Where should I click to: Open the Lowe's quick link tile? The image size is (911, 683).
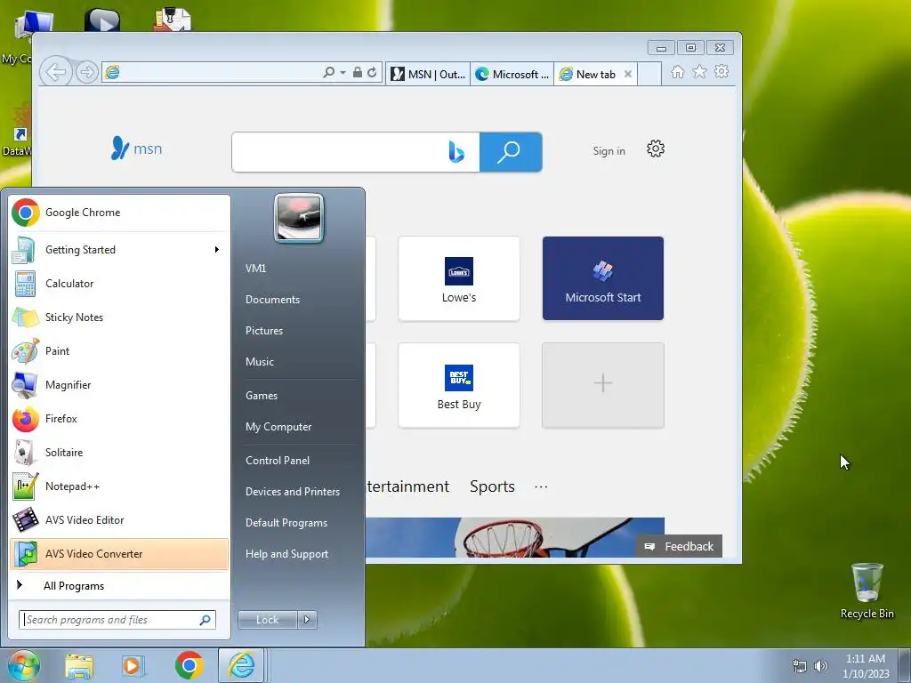[x=459, y=278]
